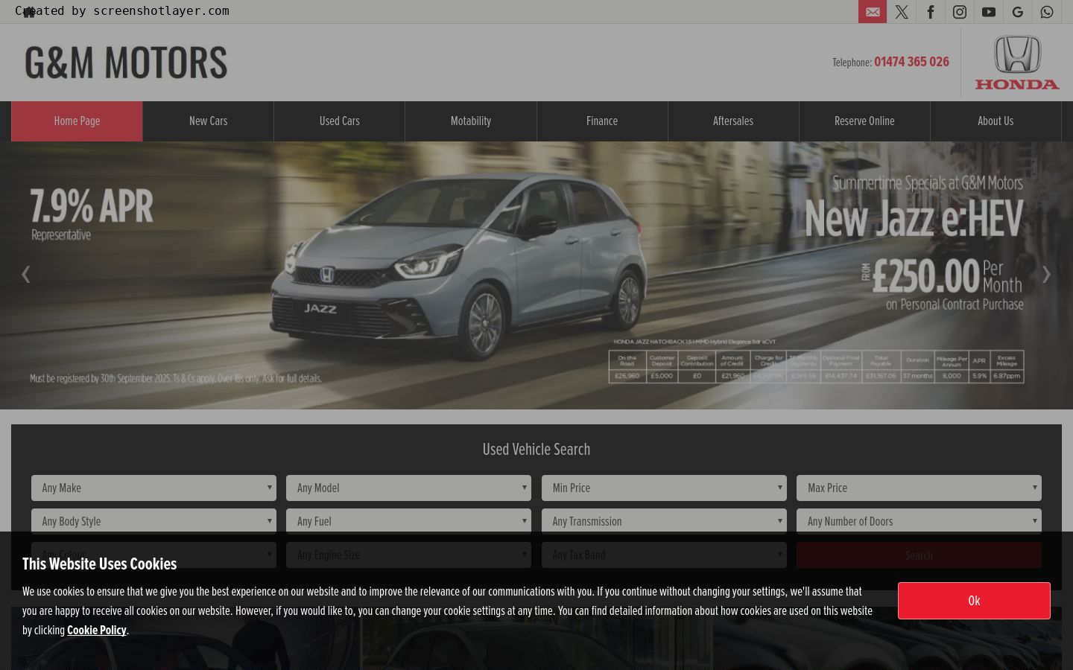
Task: Click the New Jazz e:HEV banner
Action: pyautogui.click(x=536, y=275)
